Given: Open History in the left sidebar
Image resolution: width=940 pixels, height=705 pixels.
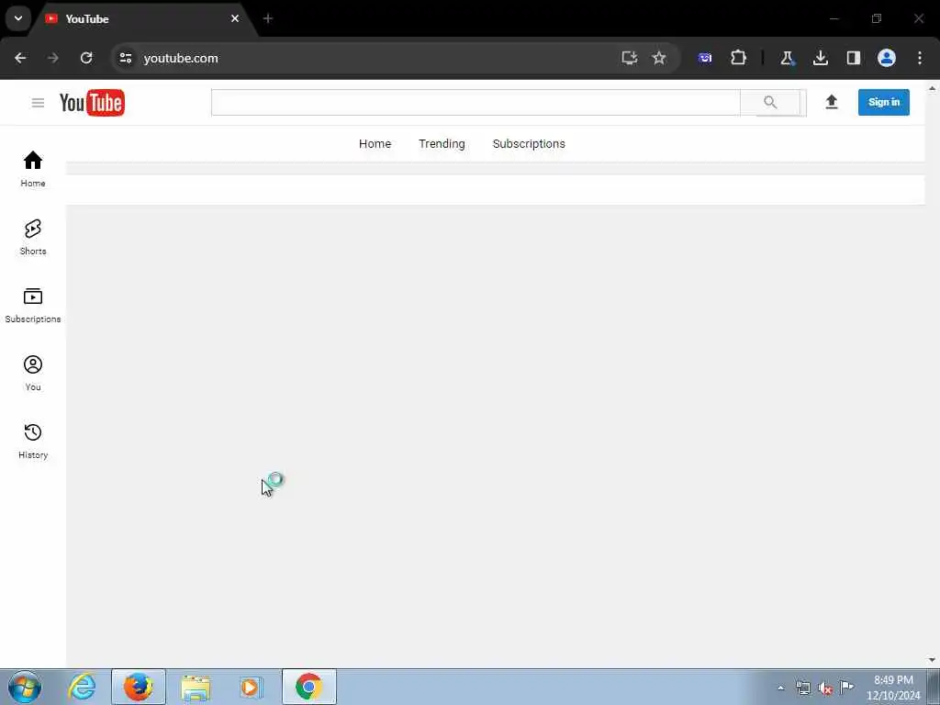Looking at the screenshot, I should tap(33, 441).
